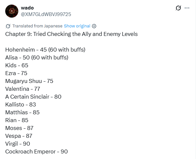Click the A Certain Sinclair - 80 line

(x=33, y=97)
